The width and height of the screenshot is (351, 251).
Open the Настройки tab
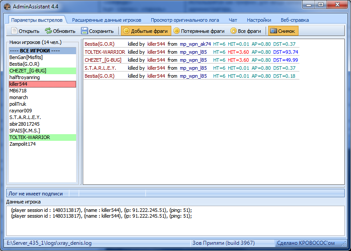[x=259, y=20]
